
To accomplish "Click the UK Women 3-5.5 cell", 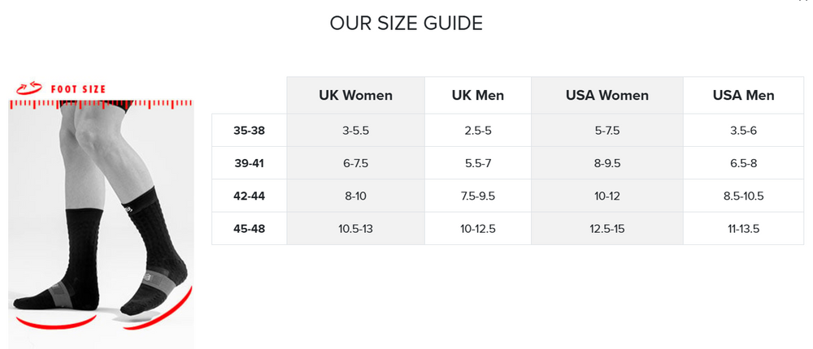I will pyautogui.click(x=355, y=130).
